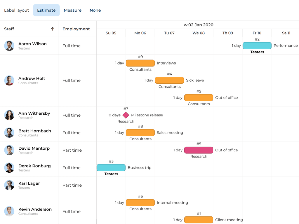
Task: Toggle sort arrow in Staff column header
Action: 53,29
